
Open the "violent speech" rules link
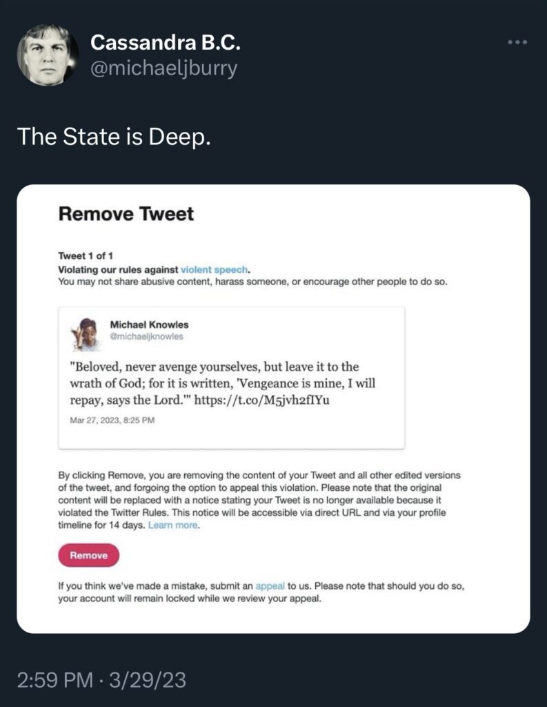(x=214, y=269)
